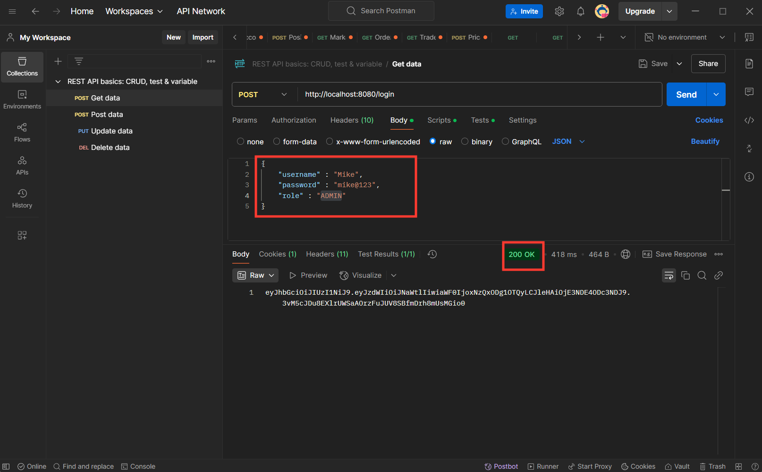Switch to the Headers (10) tab
The image size is (762, 472).
pyautogui.click(x=352, y=120)
